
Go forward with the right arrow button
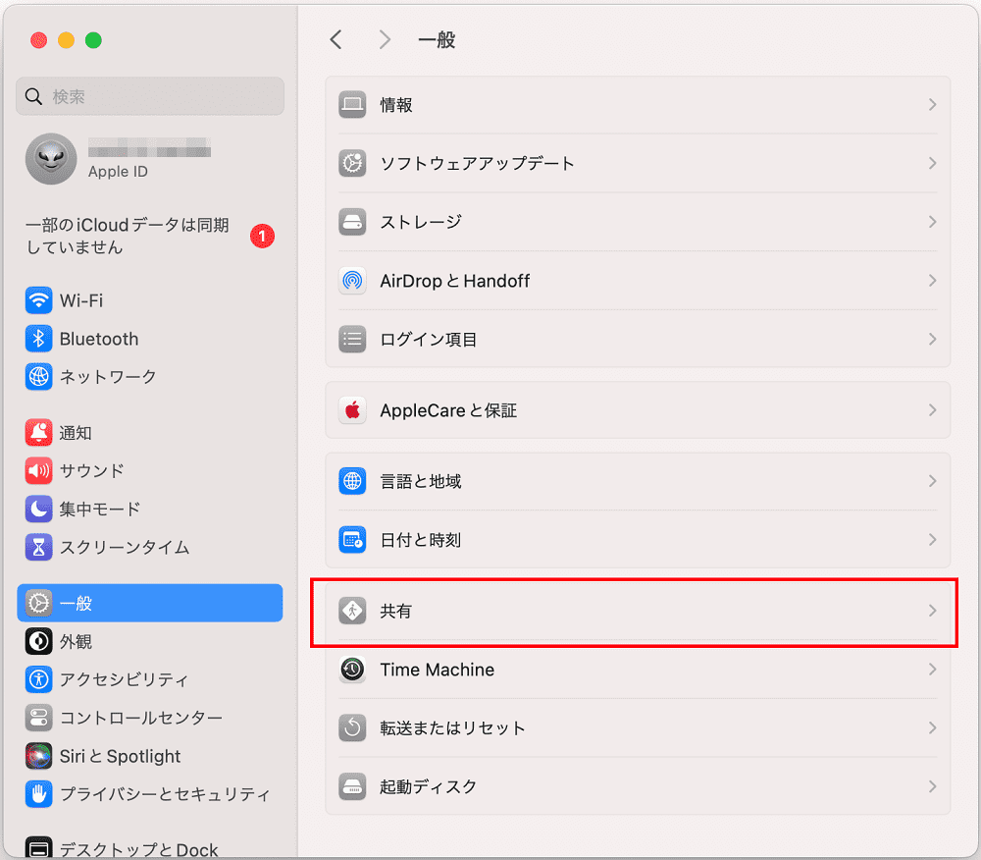tap(385, 40)
